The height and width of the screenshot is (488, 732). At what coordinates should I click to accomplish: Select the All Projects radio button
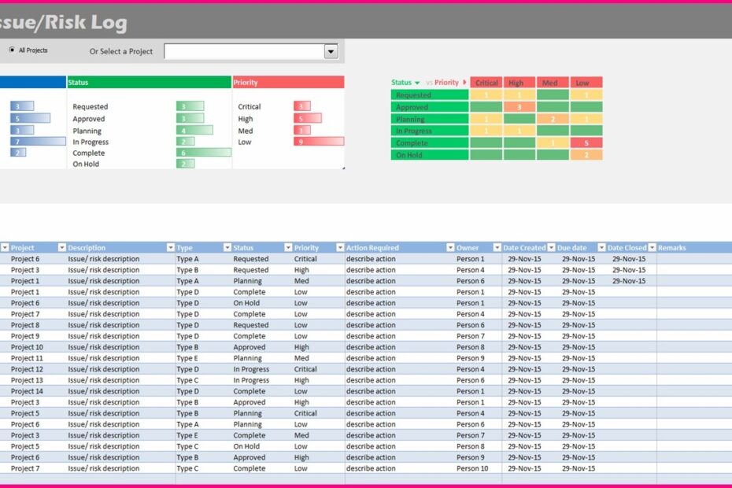[x=11, y=50]
